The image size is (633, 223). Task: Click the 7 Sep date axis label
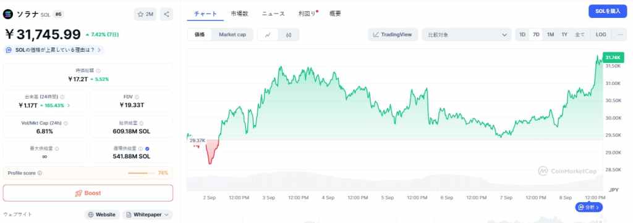click(x=506, y=198)
